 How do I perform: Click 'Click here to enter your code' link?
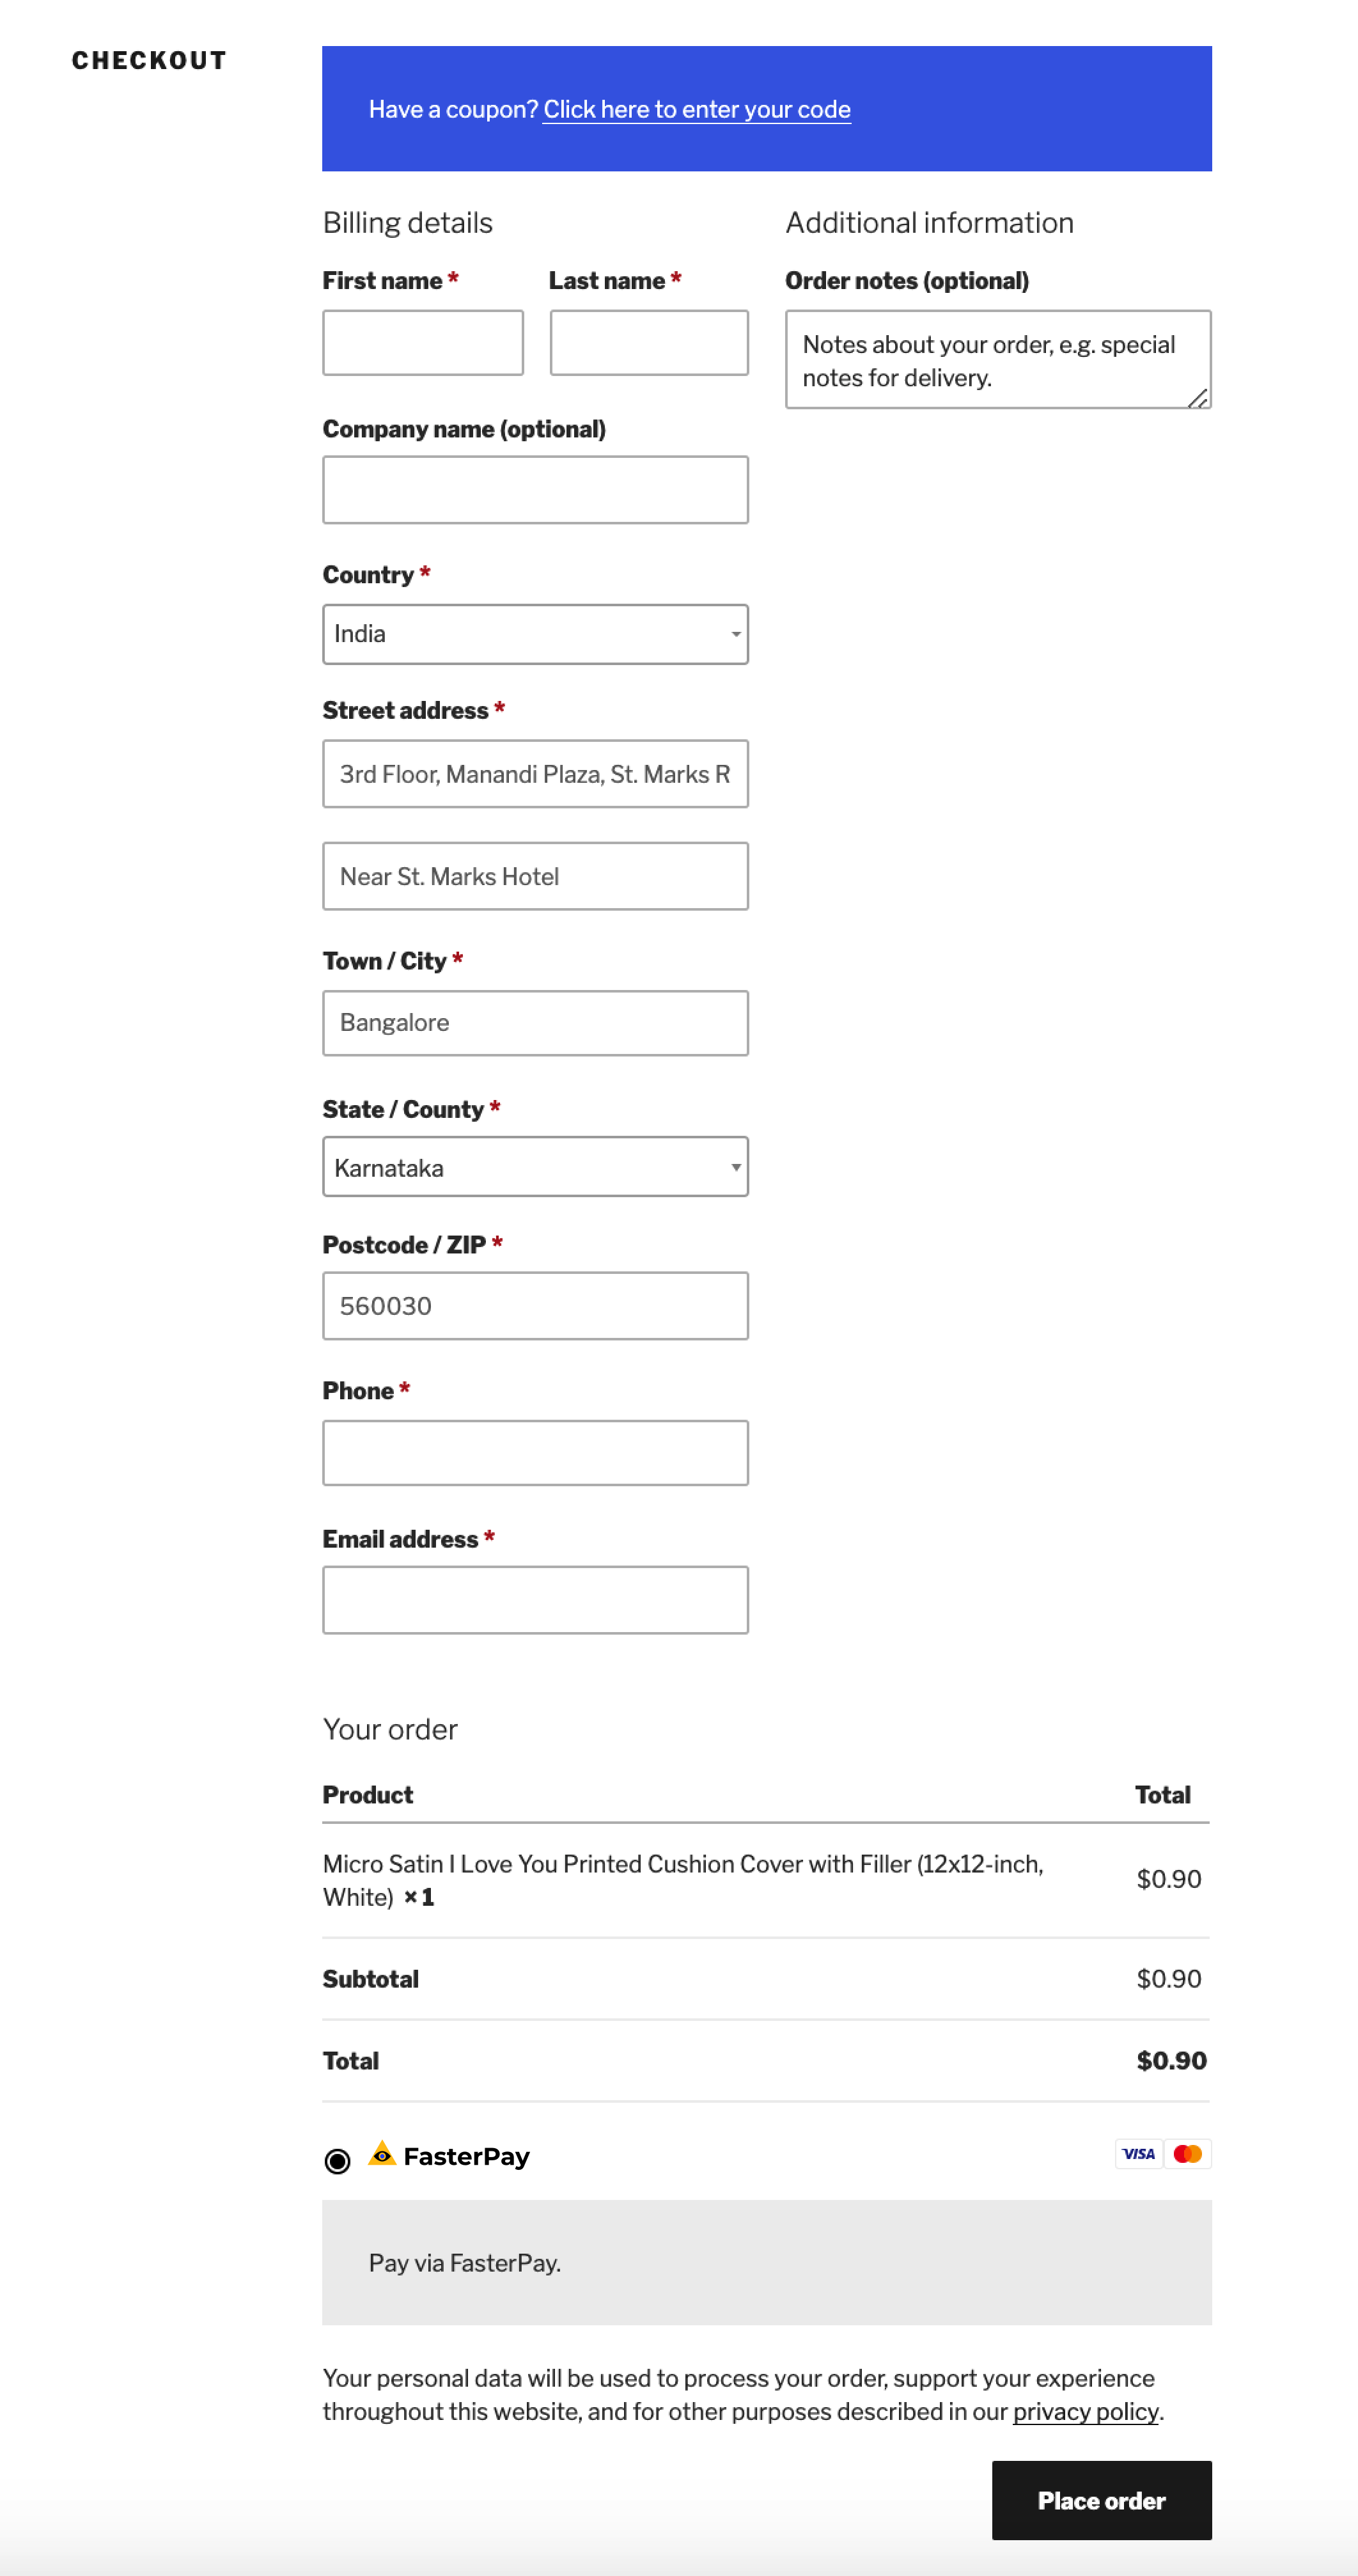(695, 107)
